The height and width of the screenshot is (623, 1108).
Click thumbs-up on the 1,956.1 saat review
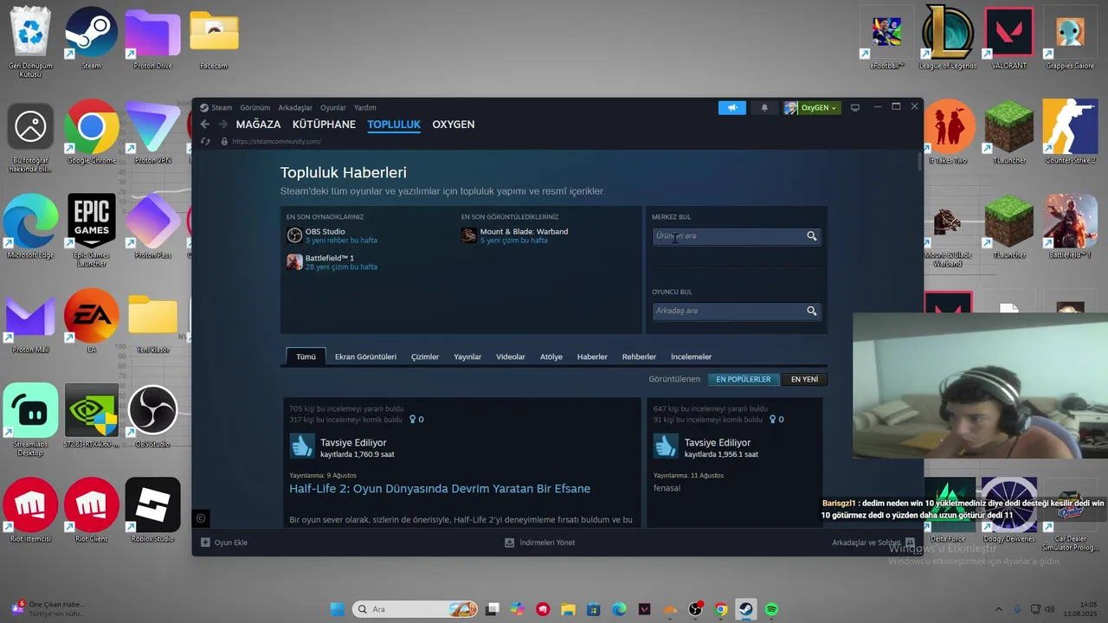[666, 446]
